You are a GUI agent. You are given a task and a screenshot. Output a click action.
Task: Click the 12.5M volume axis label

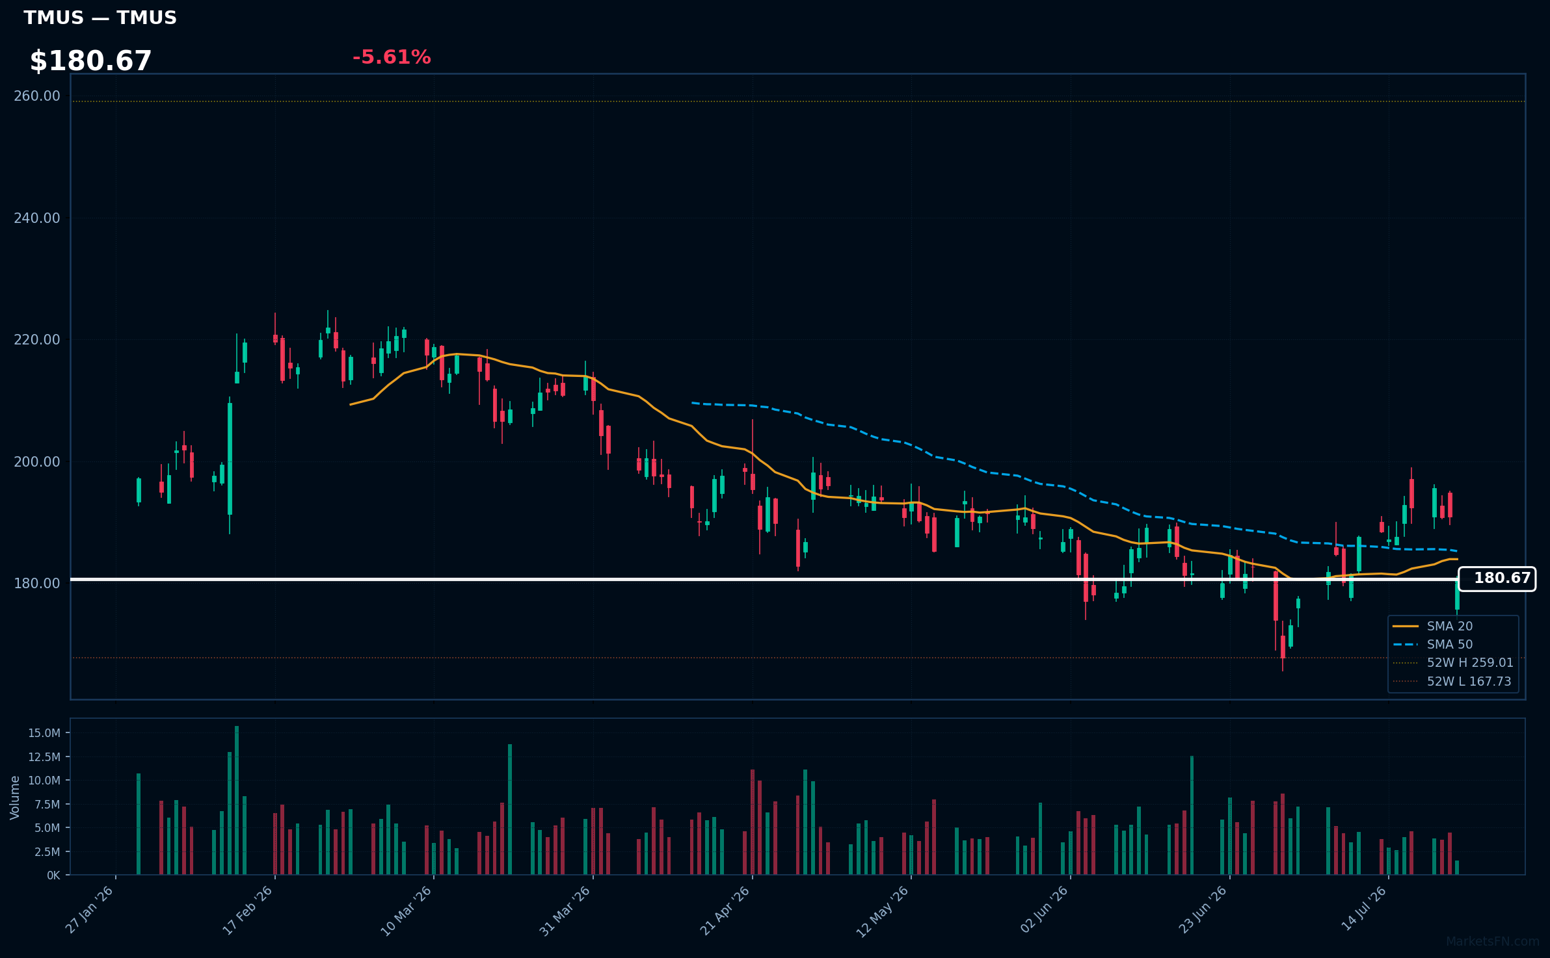pos(44,757)
